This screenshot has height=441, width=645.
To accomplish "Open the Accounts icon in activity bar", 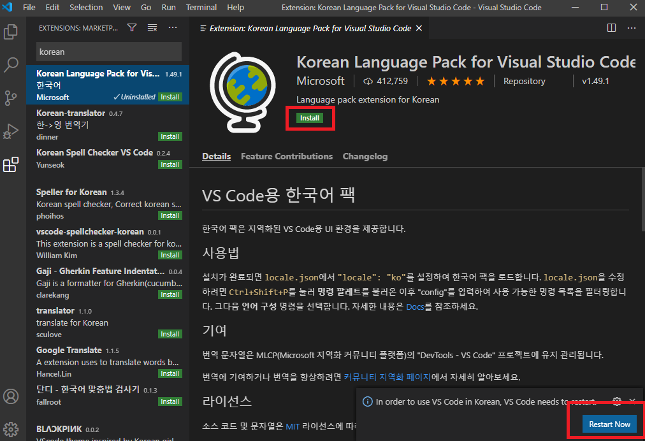I will 11,396.
